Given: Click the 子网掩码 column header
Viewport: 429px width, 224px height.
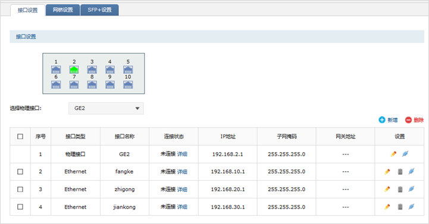Looking at the screenshot, I should (286, 136).
